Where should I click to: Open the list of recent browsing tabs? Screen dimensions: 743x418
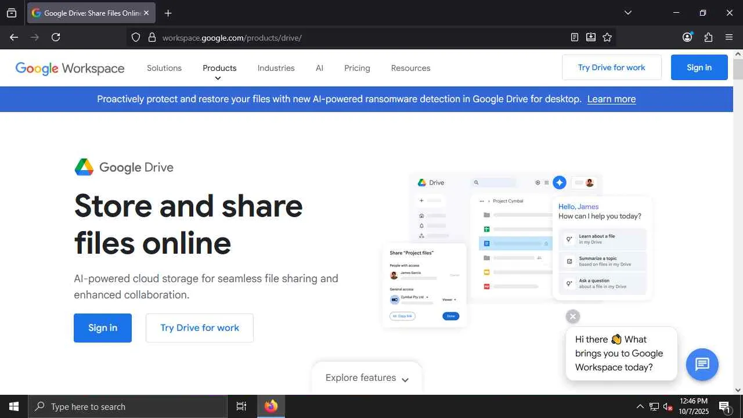click(12, 13)
